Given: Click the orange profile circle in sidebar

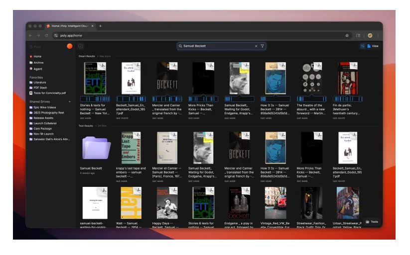Looking at the screenshot, I should click(70, 46).
